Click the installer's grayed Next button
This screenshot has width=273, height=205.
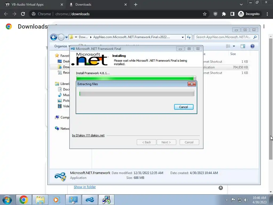[x=166, y=142]
